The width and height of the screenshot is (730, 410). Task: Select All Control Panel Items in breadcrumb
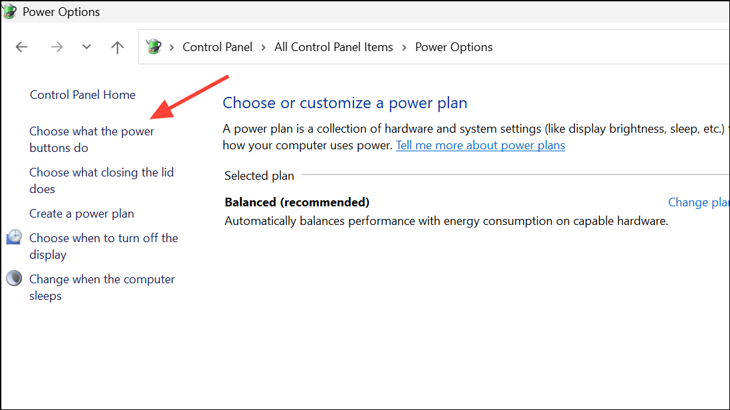pos(333,46)
